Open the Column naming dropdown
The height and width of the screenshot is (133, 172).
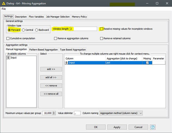coord(121,113)
